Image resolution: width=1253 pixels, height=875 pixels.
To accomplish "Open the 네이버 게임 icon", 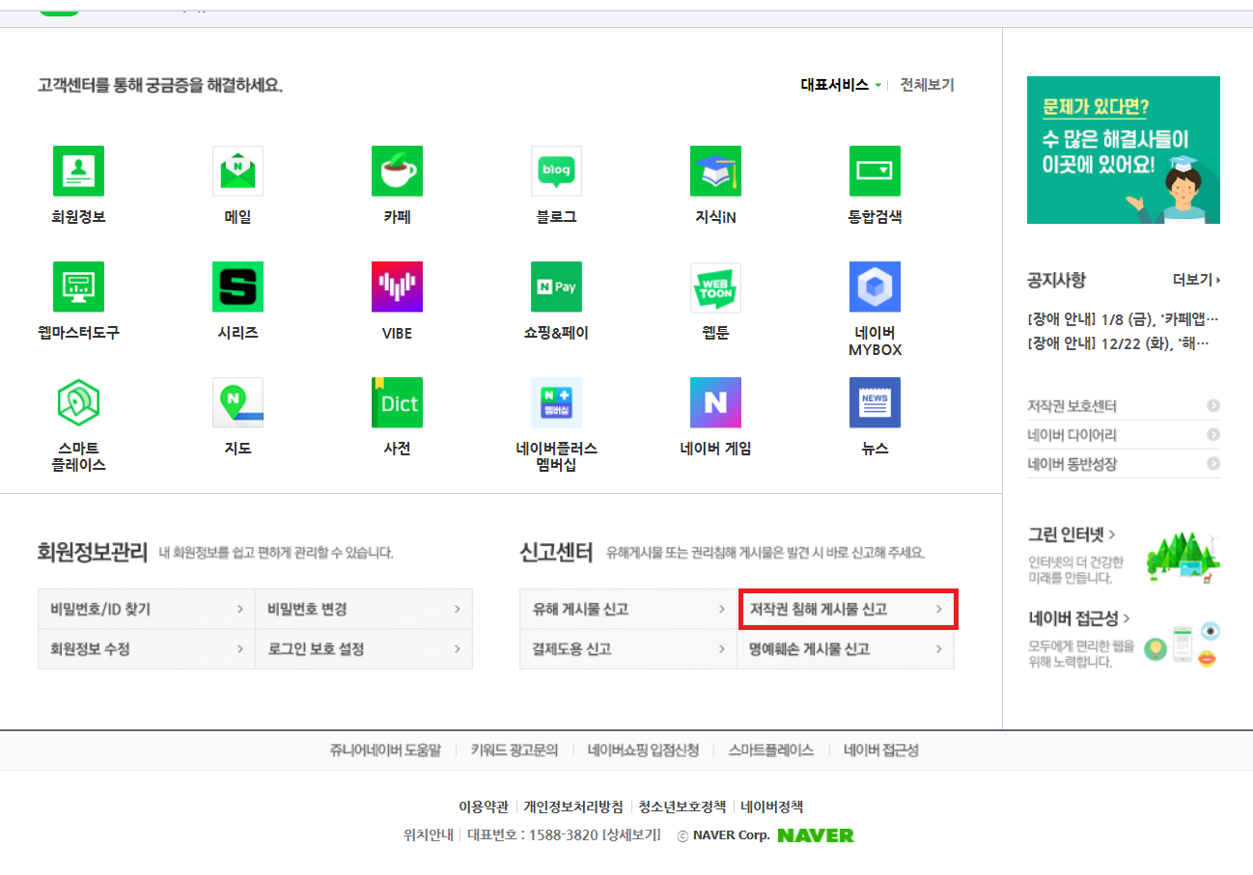I will [x=715, y=402].
